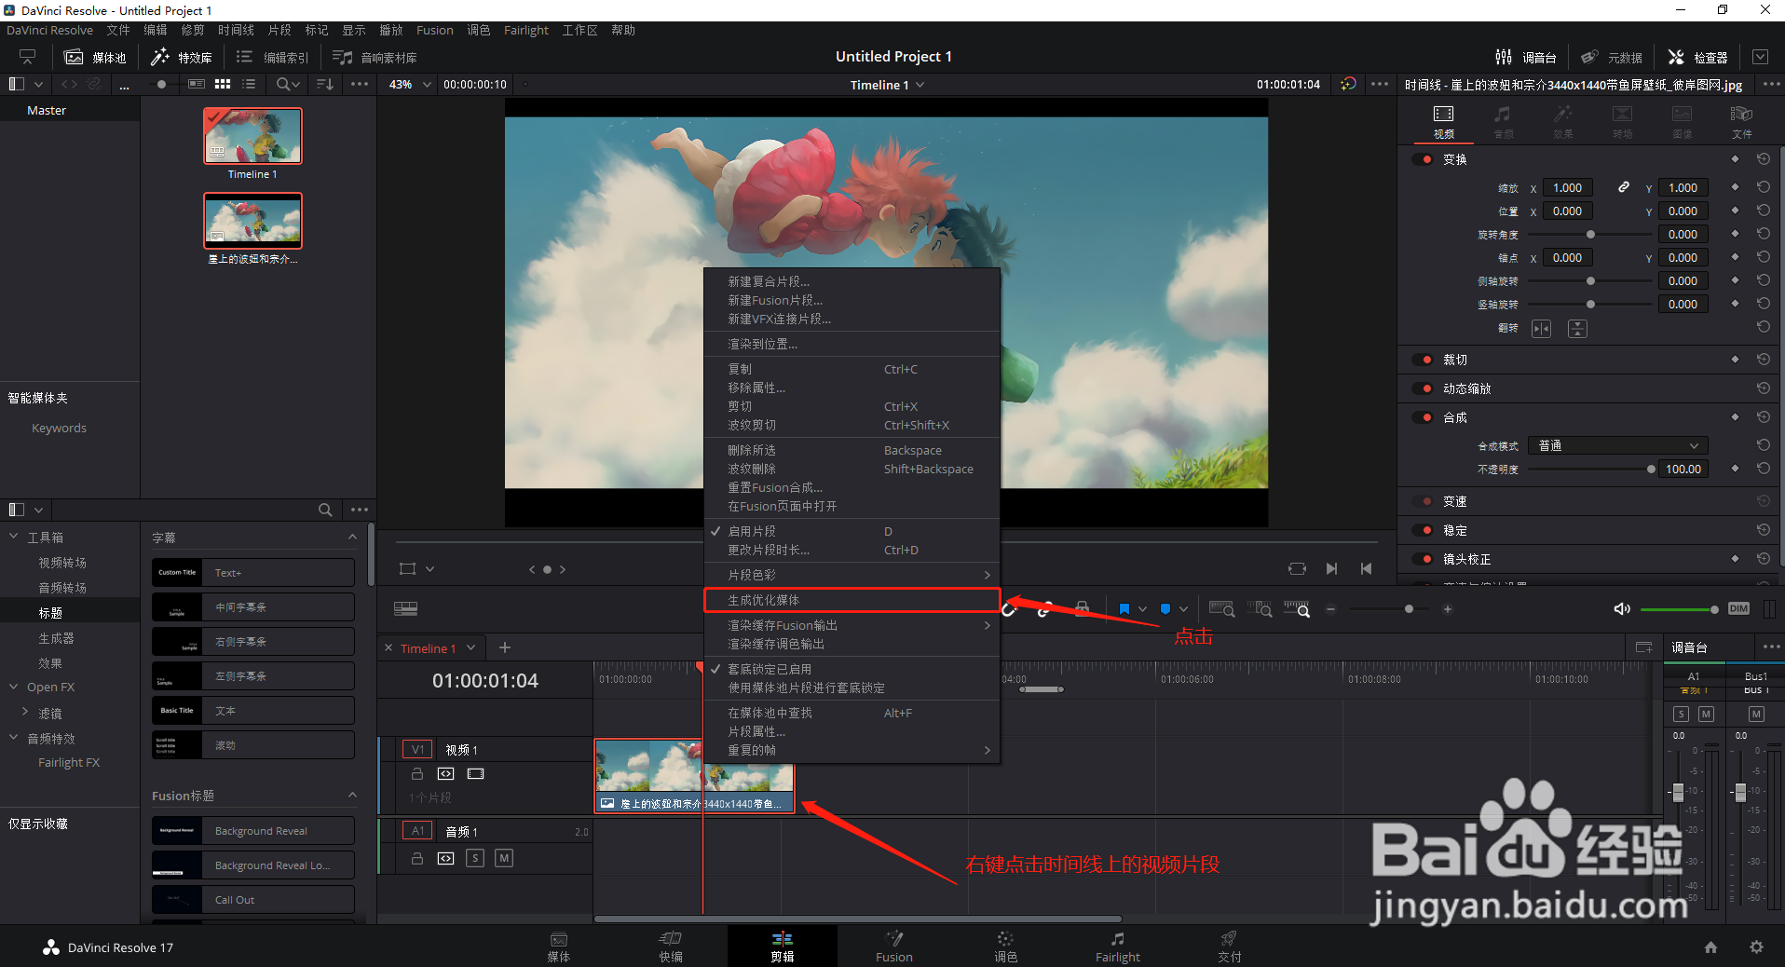The width and height of the screenshot is (1785, 967).
Task: Open the viewer zoom 43% dropdown
Action: tap(410, 84)
